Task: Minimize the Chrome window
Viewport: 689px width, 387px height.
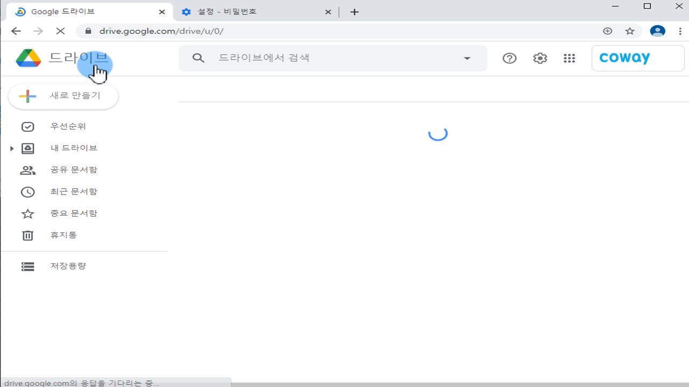Action: (x=615, y=6)
